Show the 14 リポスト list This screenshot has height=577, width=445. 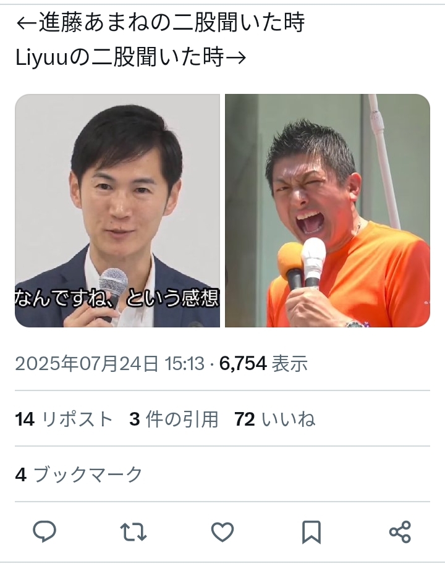(x=64, y=419)
